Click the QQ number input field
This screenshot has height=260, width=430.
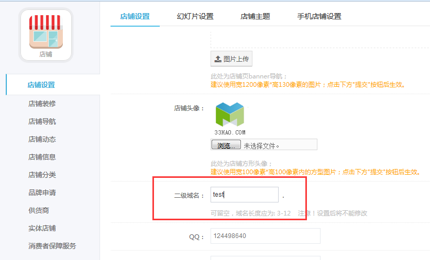point(266,236)
